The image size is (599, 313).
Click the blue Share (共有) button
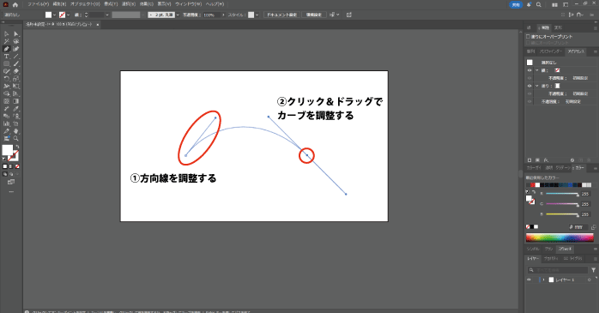(x=516, y=4)
